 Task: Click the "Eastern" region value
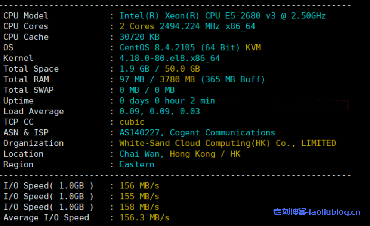point(137,164)
